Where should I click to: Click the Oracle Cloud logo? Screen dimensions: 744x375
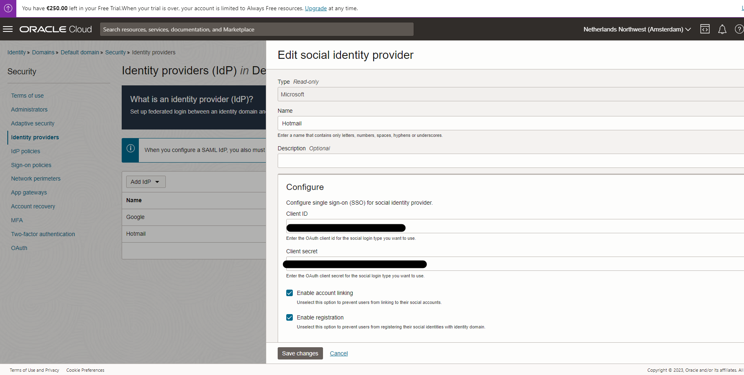coord(56,29)
